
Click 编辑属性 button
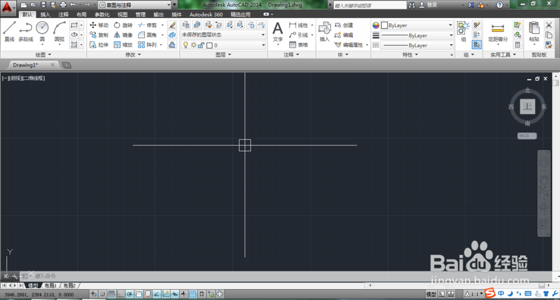pos(349,45)
